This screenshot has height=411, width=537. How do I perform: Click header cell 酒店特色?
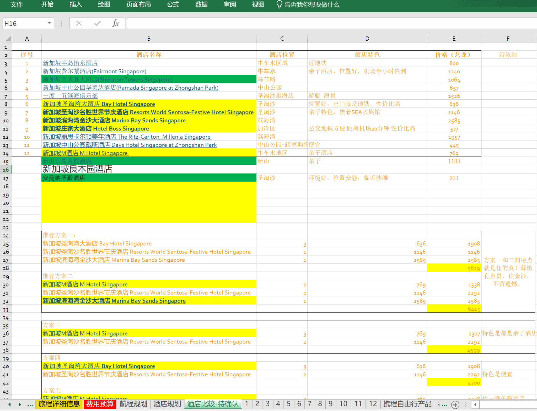pyautogui.click(x=367, y=55)
